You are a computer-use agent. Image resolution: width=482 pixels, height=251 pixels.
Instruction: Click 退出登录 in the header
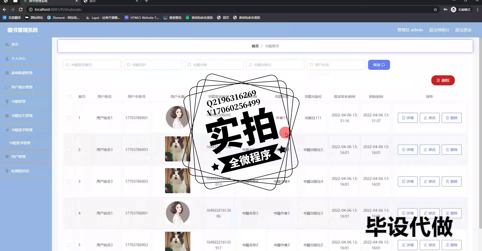point(463,30)
